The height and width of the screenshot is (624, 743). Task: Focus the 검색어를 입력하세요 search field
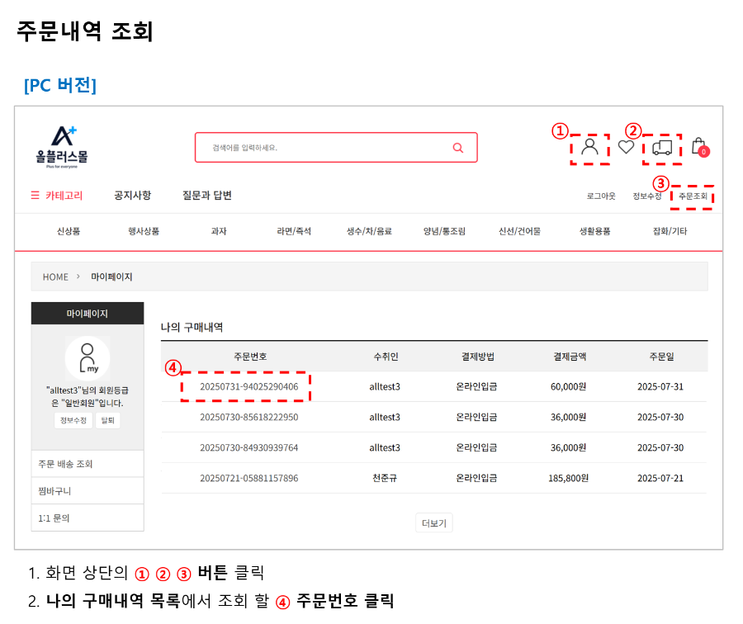pos(336,148)
